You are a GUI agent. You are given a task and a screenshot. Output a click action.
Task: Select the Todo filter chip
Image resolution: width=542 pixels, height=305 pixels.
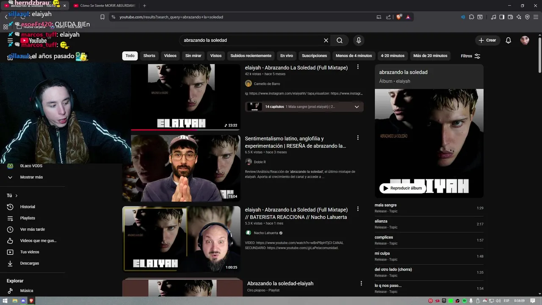pyautogui.click(x=130, y=56)
